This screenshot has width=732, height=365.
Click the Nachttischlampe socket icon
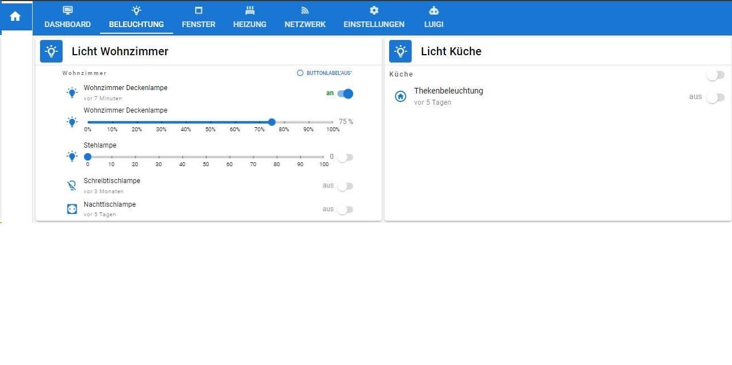[x=72, y=209]
